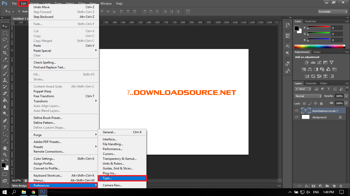The height and width of the screenshot is (196, 350).
Task: Switch to the Channels tab
Action: click(311, 83)
